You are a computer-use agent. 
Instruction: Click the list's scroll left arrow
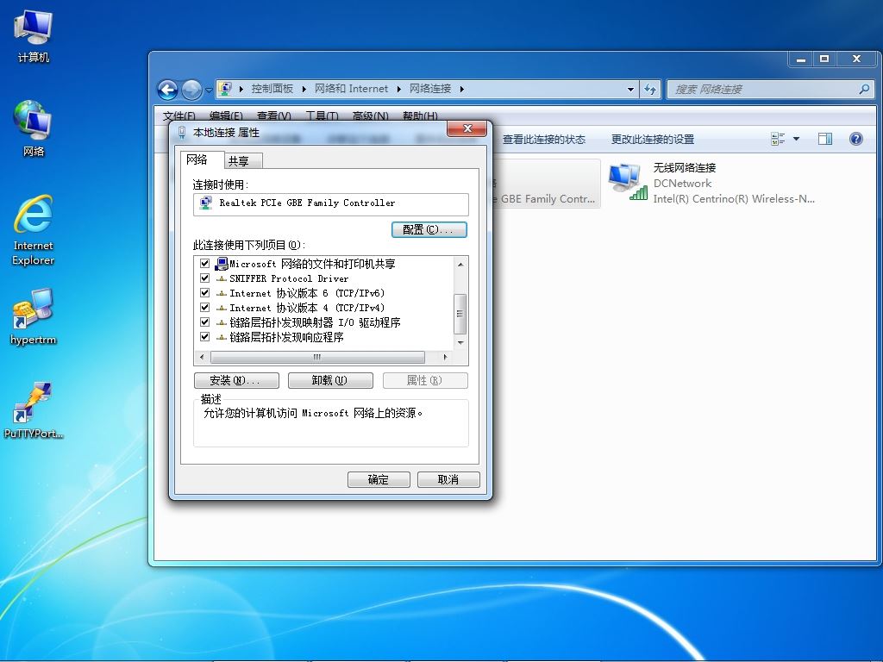tap(202, 357)
